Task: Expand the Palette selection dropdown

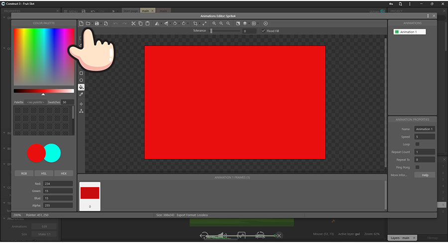Action: tap(35, 102)
